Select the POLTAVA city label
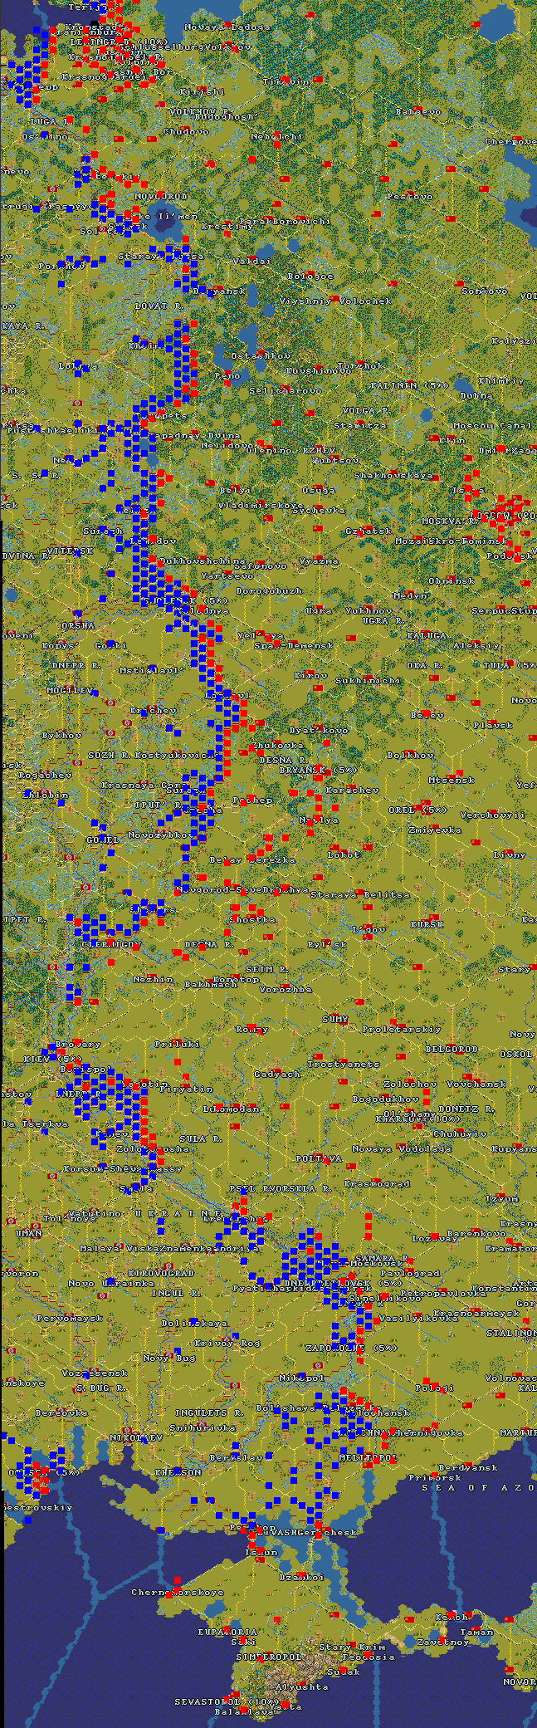The width and height of the screenshot is (537, 1728). pyautogui.click(x=319, y=1159)
